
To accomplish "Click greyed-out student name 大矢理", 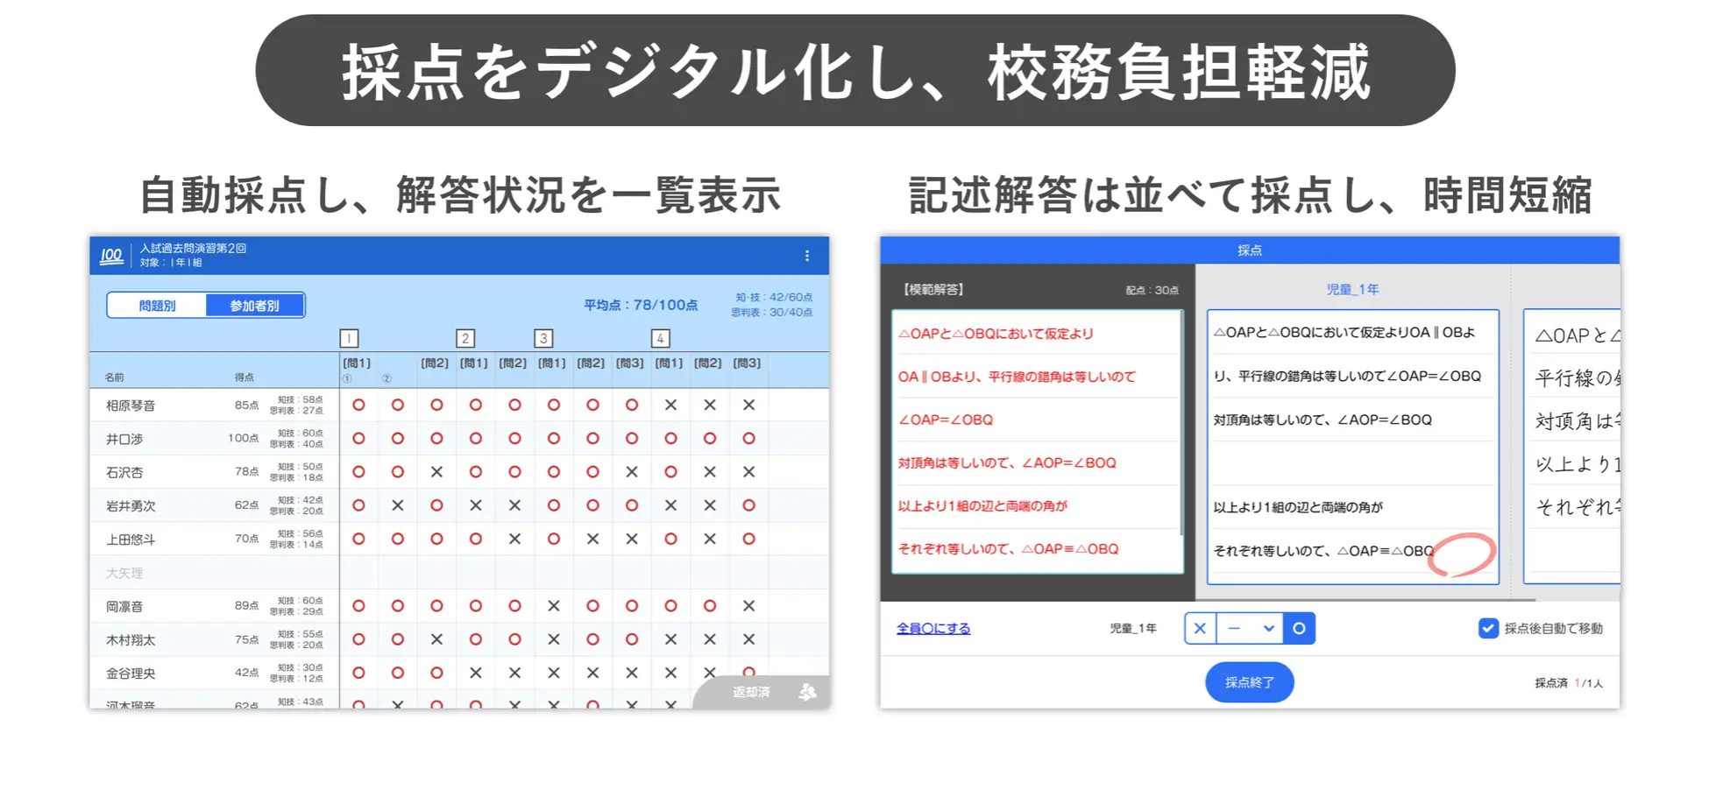I will (x=124, y=573).
